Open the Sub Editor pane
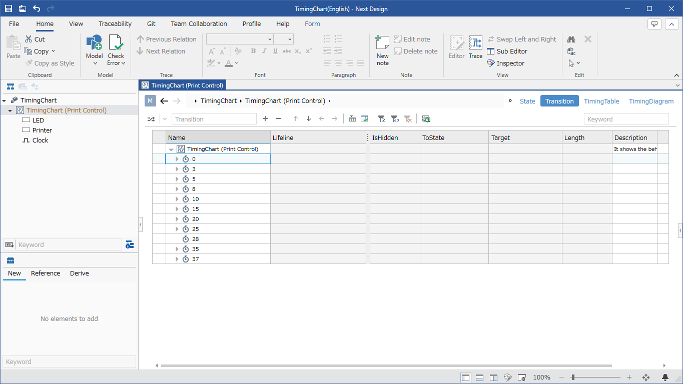 click(x=507, y=51)
